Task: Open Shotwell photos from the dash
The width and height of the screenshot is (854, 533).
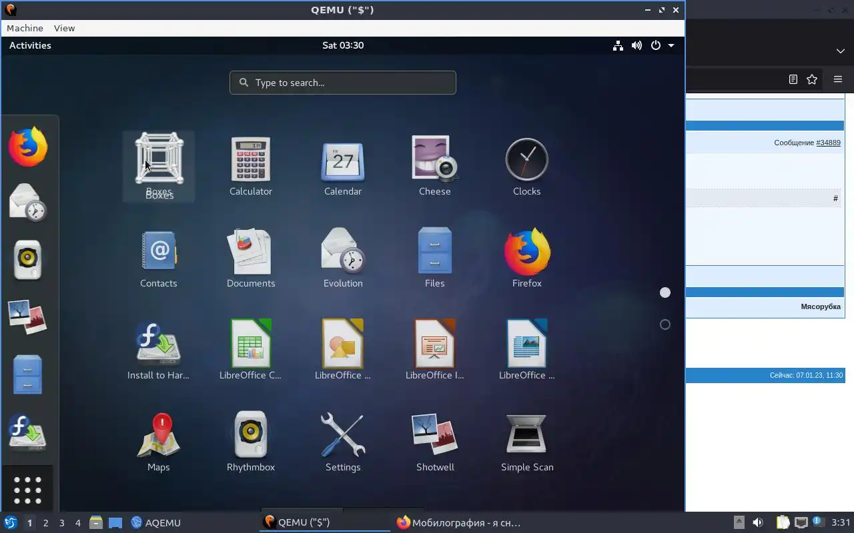Action: coord(28,317)
